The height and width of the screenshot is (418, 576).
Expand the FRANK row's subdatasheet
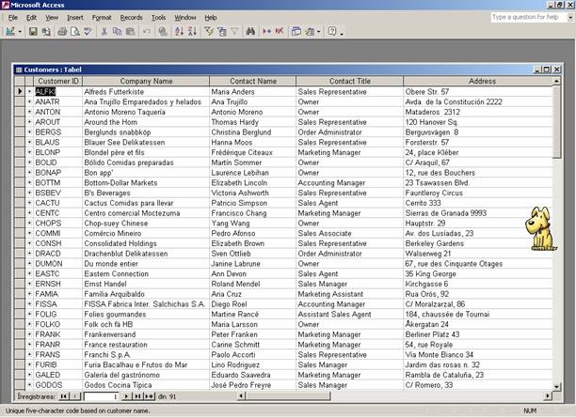29,333
